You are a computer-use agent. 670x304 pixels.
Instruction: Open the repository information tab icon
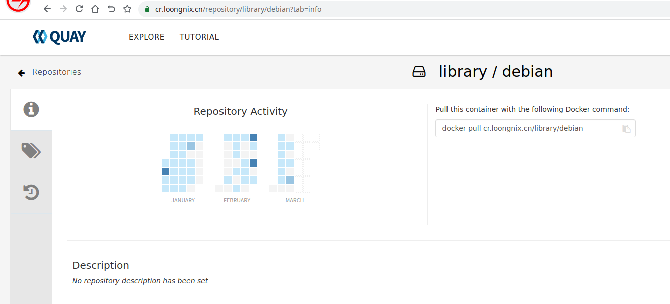(x=31, y=109)
